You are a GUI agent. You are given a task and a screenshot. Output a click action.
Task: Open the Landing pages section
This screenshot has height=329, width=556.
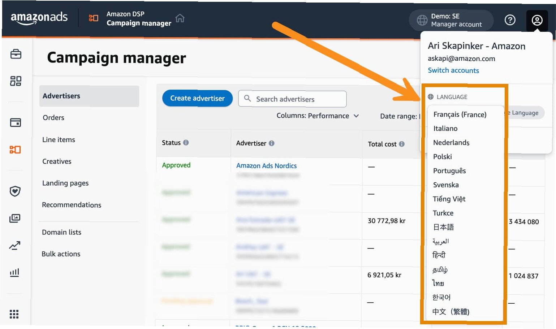click(65, 183)
